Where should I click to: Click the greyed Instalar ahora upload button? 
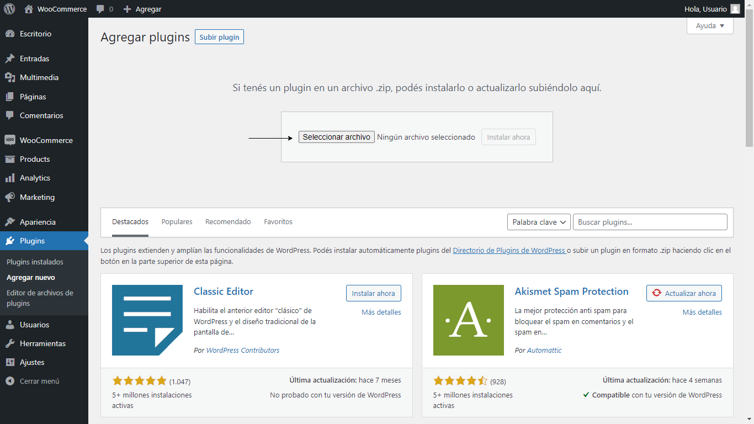[x=508, y=137]
